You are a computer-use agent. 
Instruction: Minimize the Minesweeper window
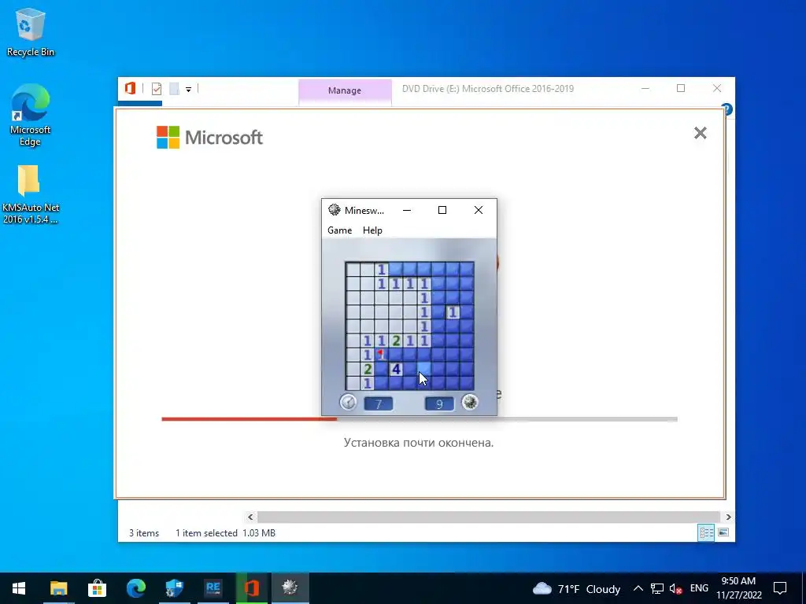(x=407, y=210)
